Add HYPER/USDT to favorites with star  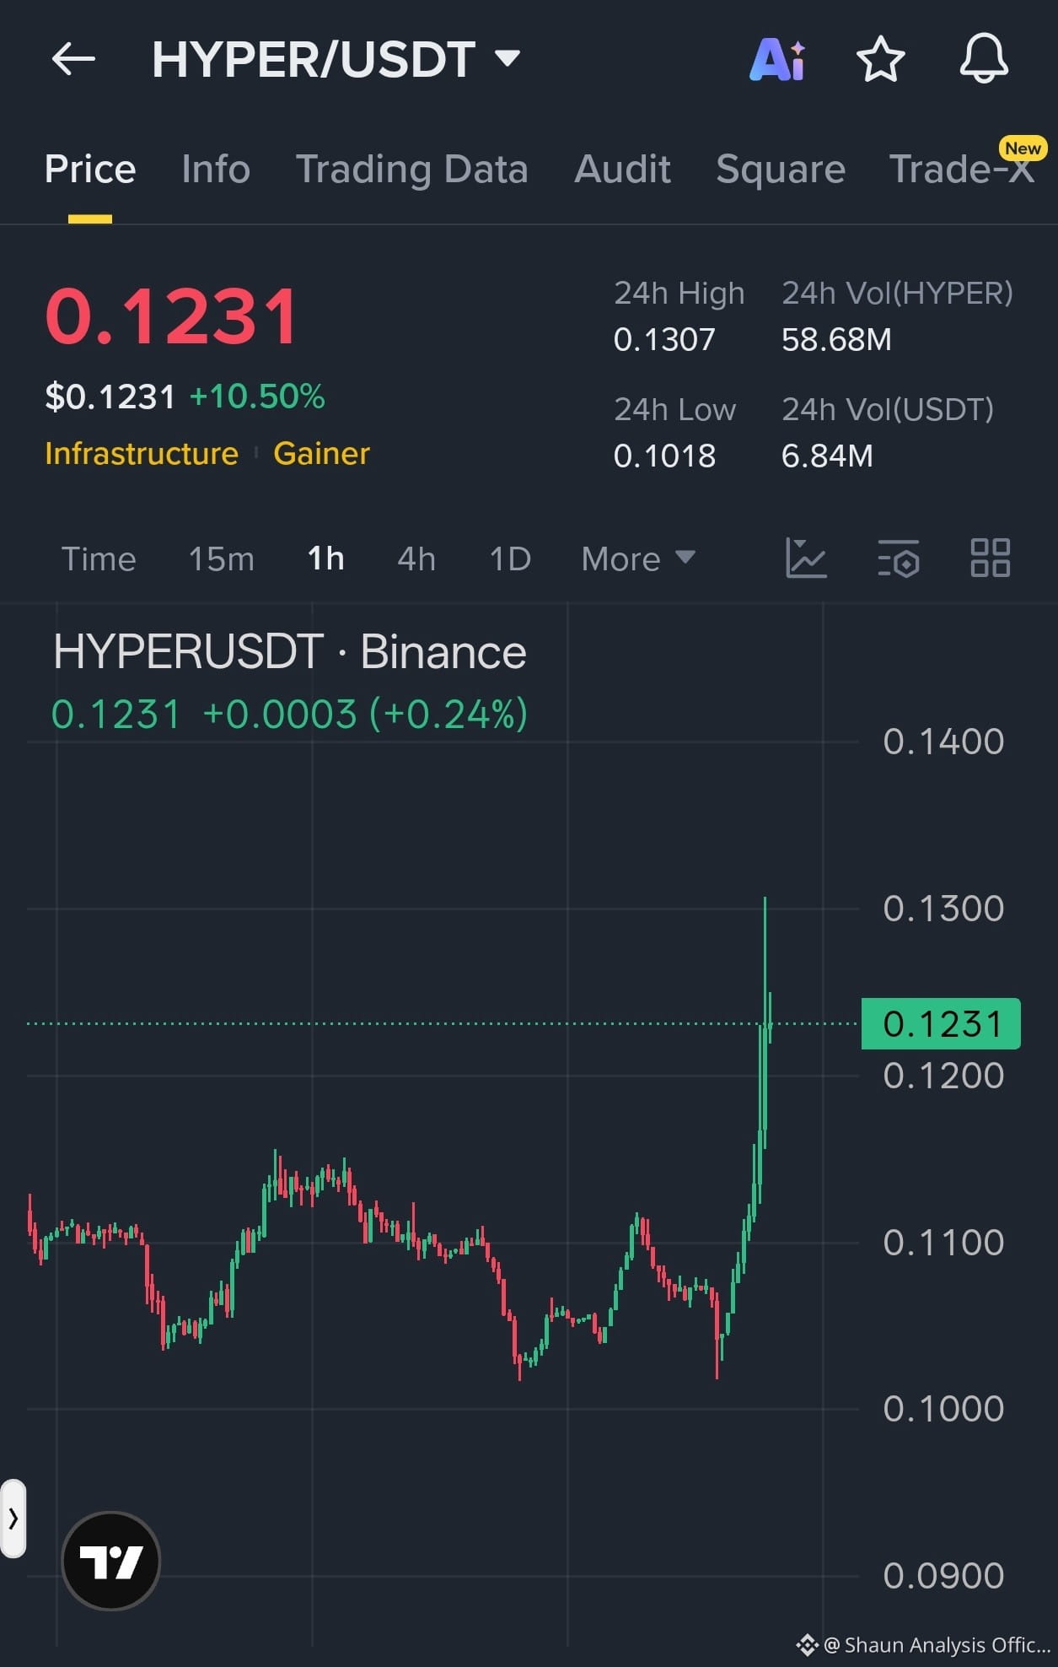pos(880,59)
